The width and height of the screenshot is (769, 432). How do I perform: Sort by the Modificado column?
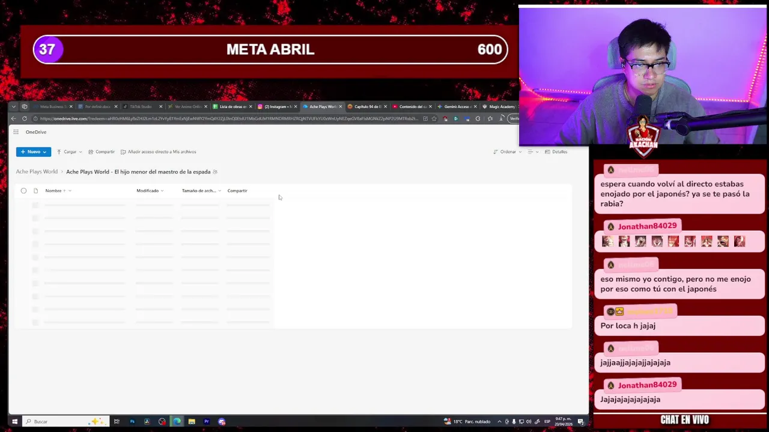pos(150,191)
